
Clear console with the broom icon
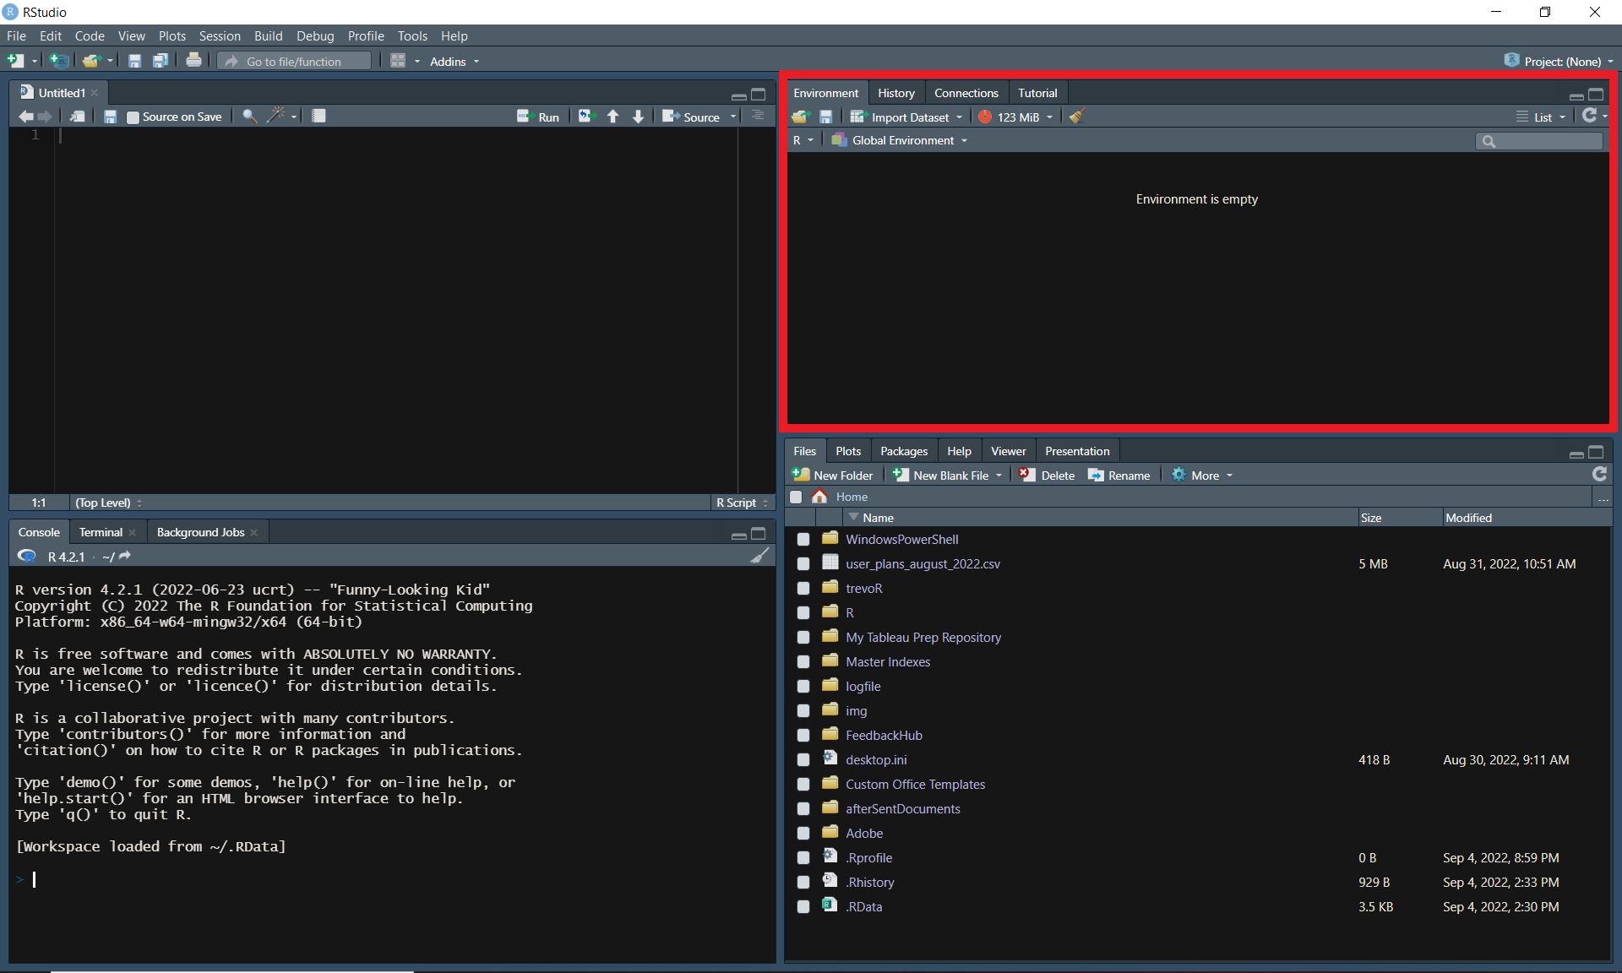click(x=759, y=556)
